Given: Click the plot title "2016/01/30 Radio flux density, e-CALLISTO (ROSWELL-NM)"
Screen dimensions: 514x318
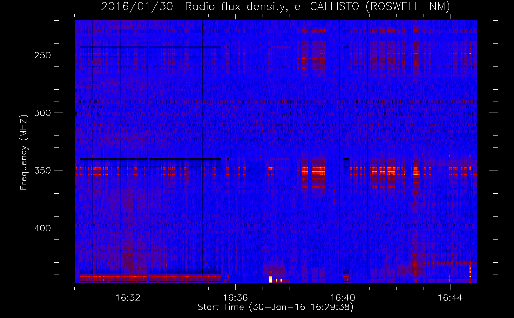Looking at the screenshot, I should coord(275,6).
